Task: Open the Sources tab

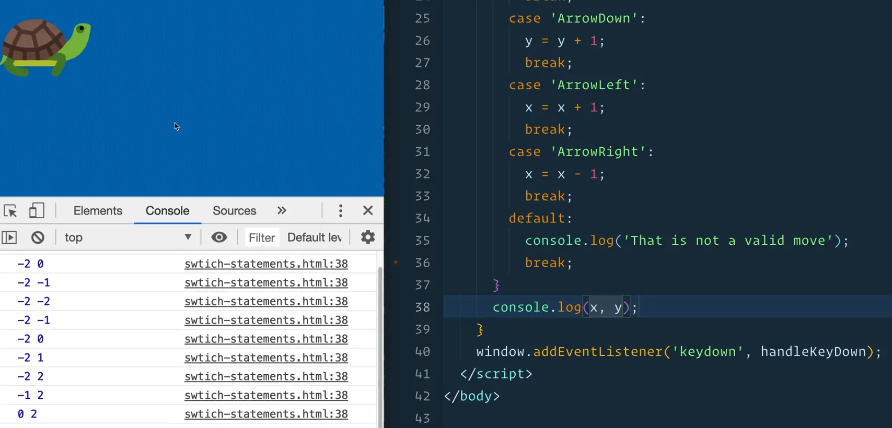Action: (x=234, y=211)
